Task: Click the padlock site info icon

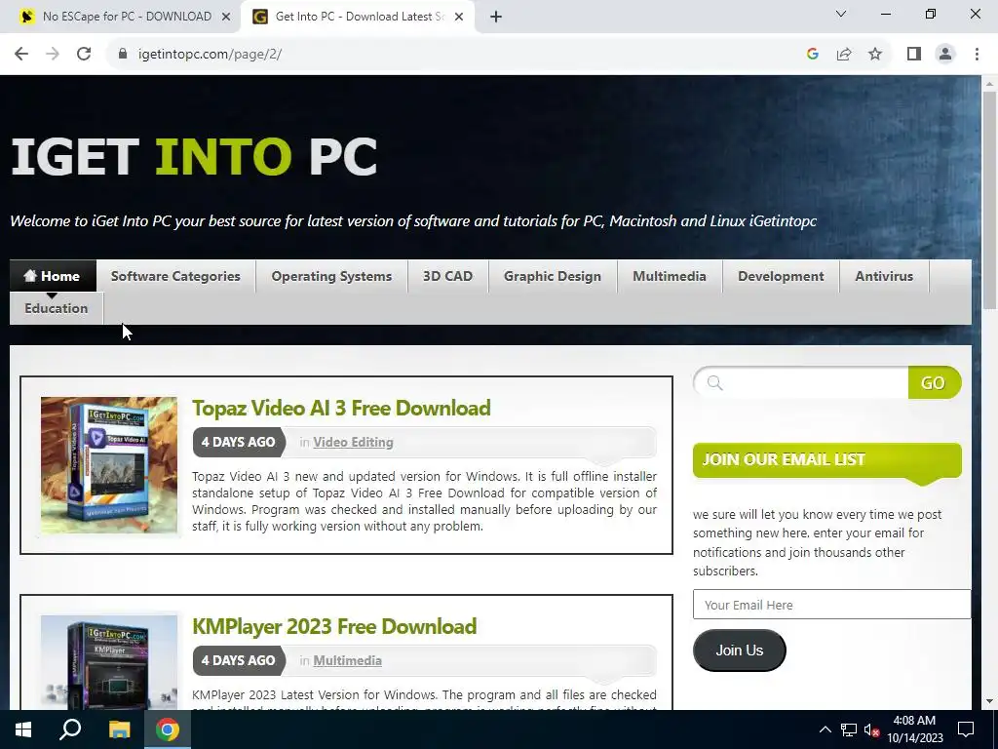Action: [123, 55]
